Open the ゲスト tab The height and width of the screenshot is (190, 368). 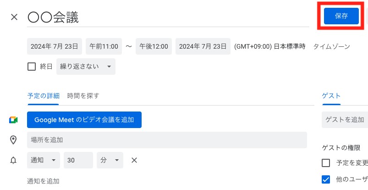331,96
